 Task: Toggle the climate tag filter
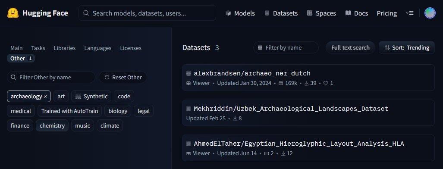[110, 125]
